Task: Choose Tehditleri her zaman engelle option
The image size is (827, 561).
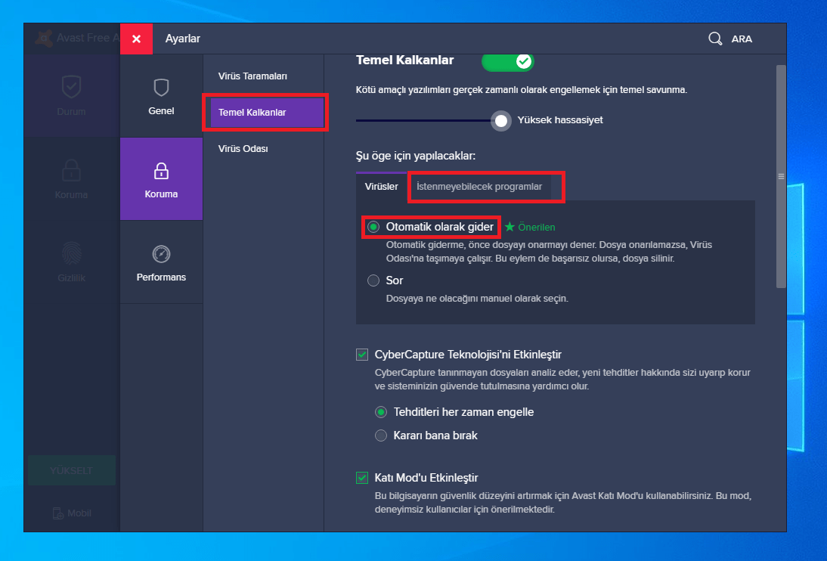Action: pyautogui.click(x=381, y=411)
